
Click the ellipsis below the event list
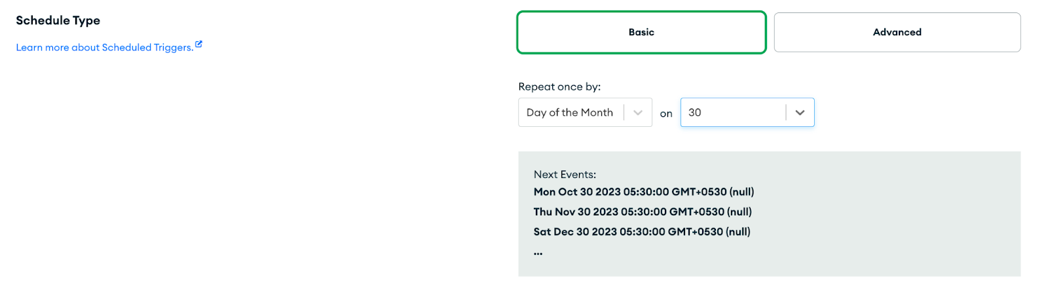point(538,252)
